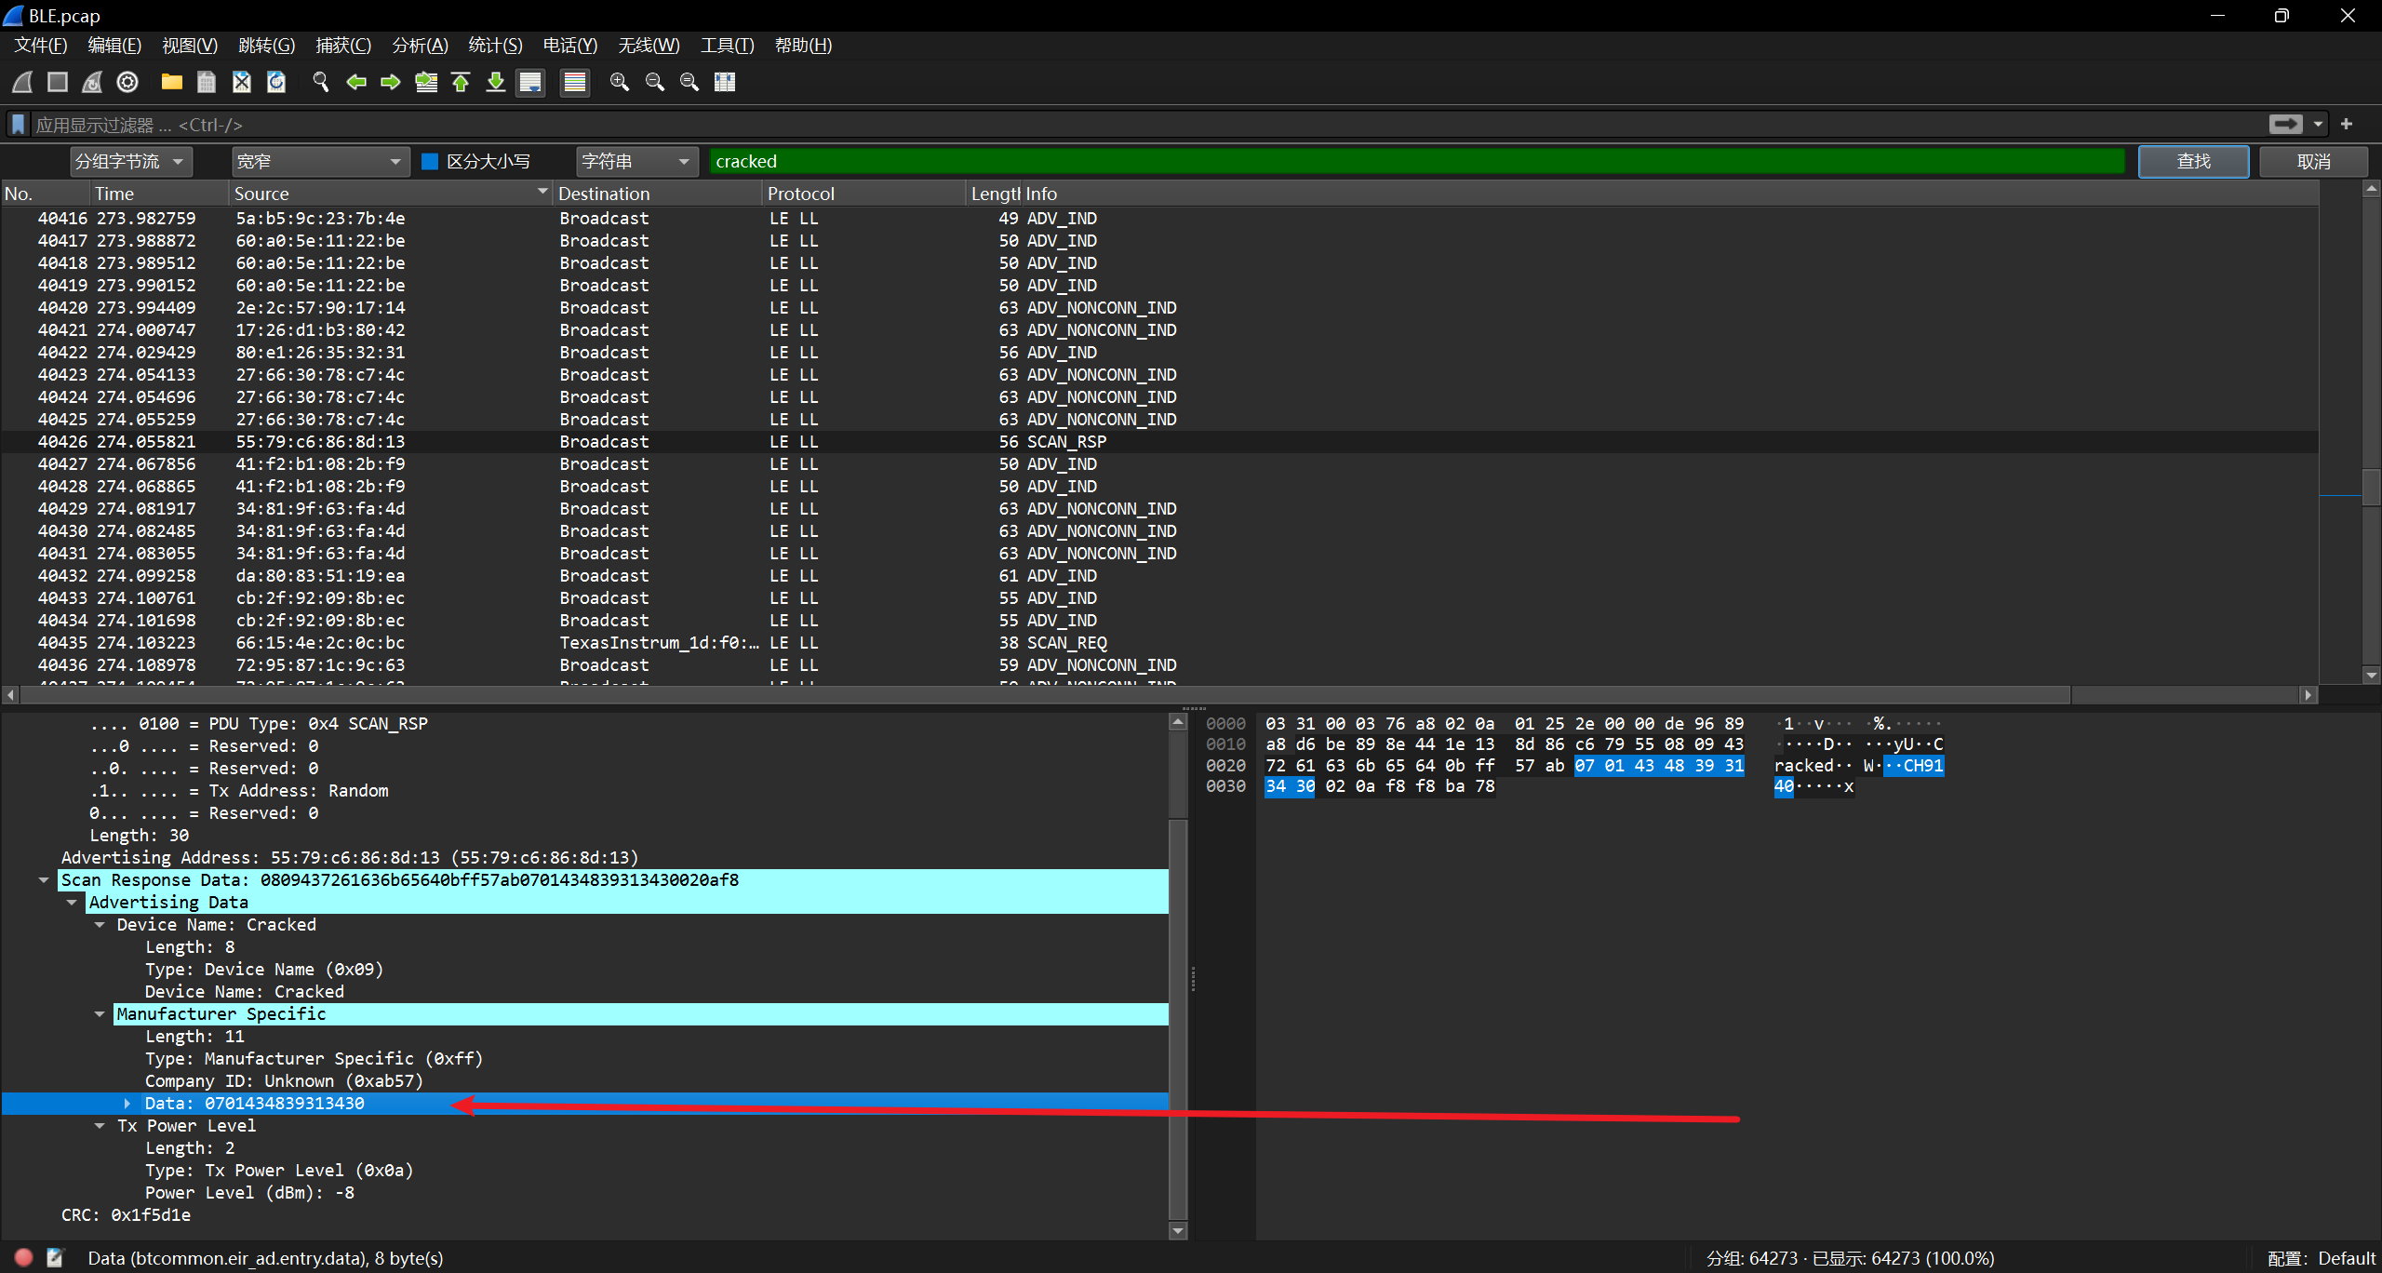Open a capture file via folder icon
This screenshot has height=1273, width=2382.
[x=171, y=82]
